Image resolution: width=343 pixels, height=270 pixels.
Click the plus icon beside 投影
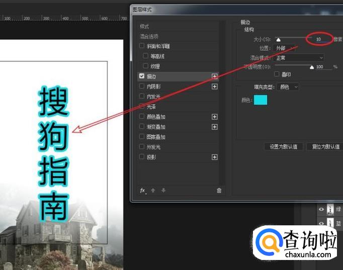[215, 157]
